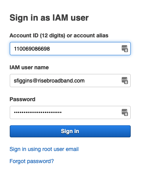Place cursor in the masked password dots
This screenshot has width=142, height=179.
[x=38, y=112]
